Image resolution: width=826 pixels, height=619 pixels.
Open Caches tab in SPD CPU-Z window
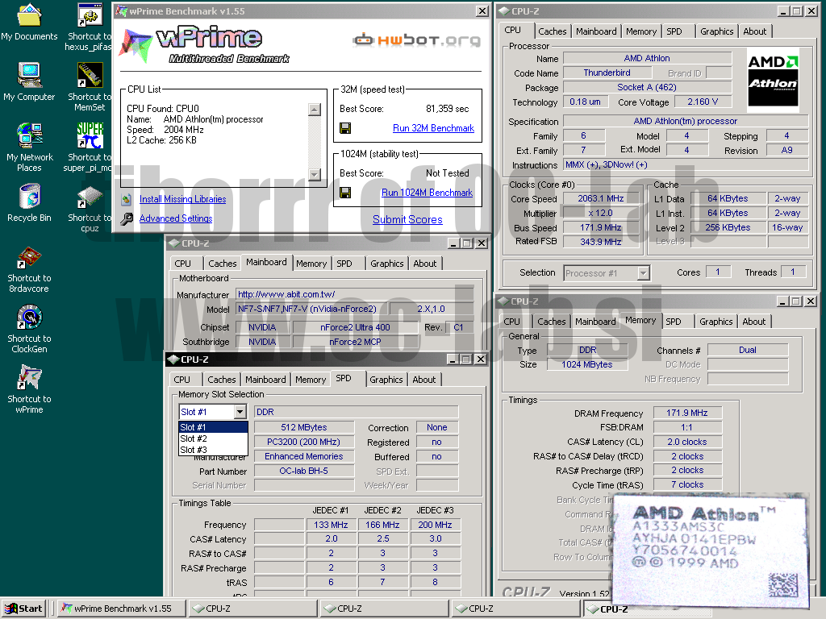pos(222,380)
